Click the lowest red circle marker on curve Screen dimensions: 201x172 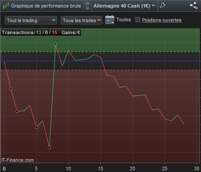tap(50, 148)
